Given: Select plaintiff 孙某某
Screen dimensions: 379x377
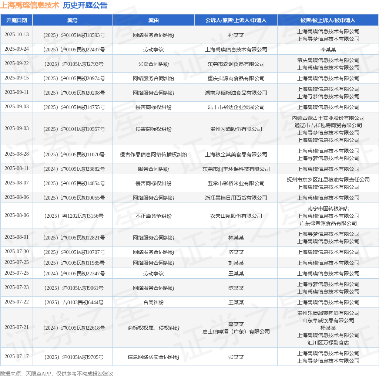Looking at the screenshot, I should point(236,35).
